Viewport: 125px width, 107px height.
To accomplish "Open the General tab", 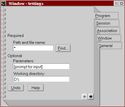I will coord(110,46).
